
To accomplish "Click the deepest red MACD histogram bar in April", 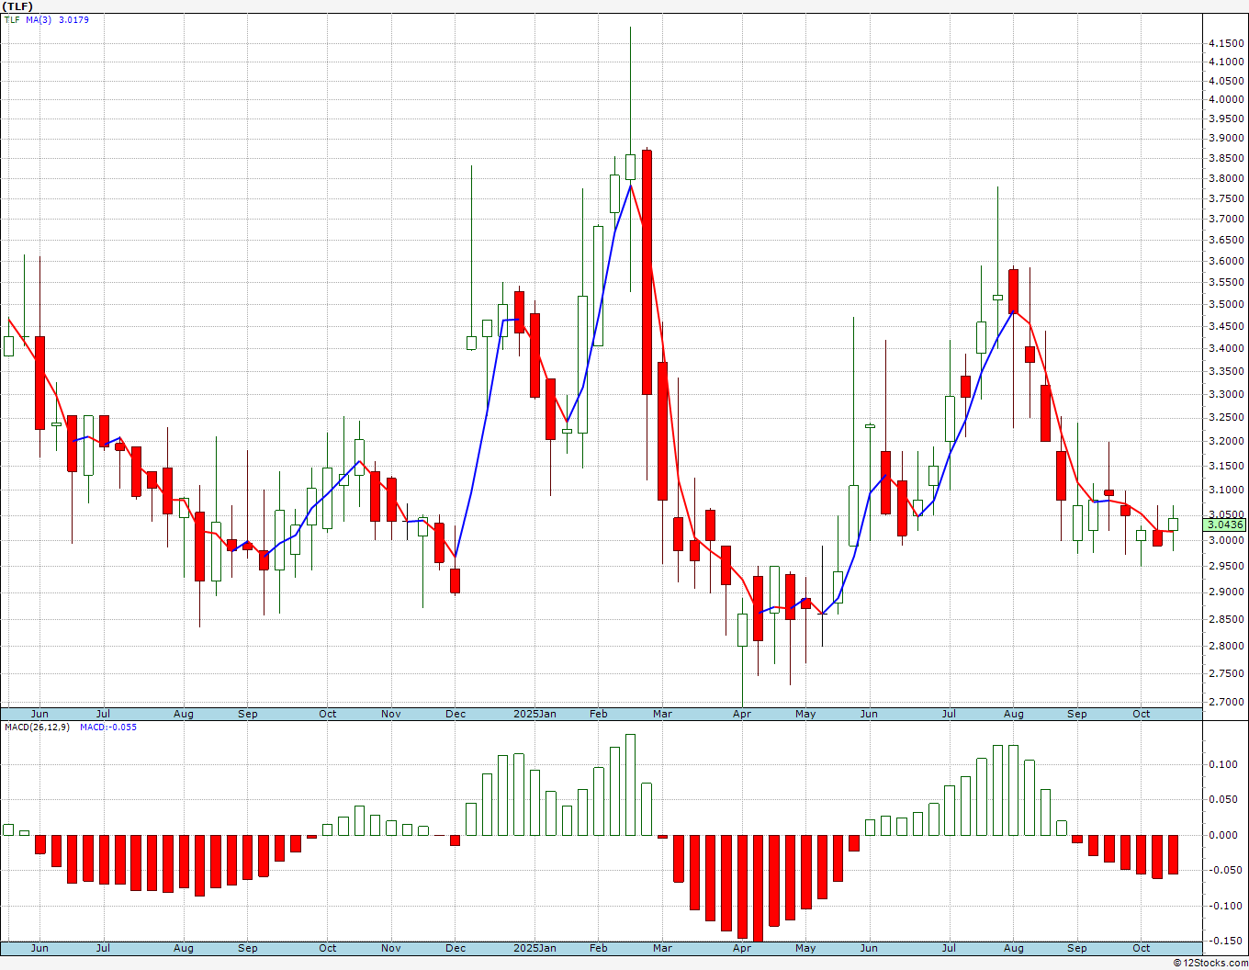I will (x=758, y=888).
